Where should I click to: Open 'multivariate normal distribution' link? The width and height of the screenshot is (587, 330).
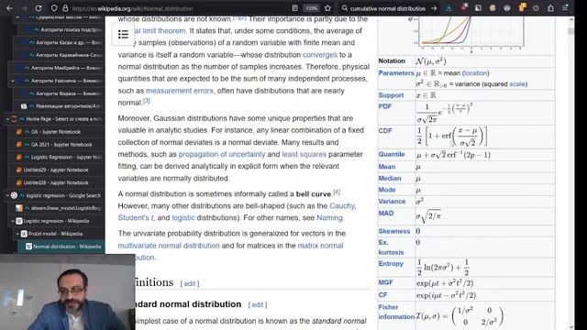169,246
